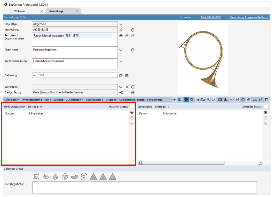Select the biohazard symbol icon

pyautogui.click(x=46, y=177)
